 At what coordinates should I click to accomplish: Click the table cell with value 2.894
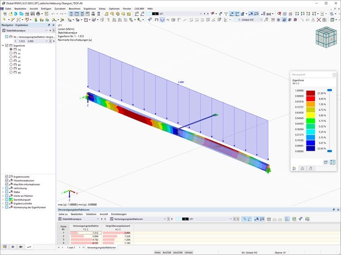point(86,236)
